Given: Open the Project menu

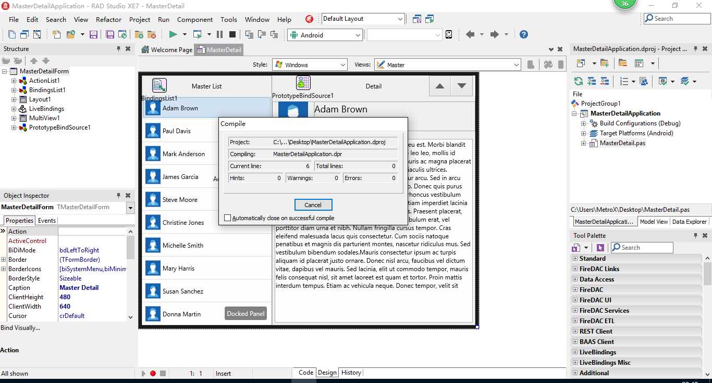Looking at the screenshot, I should pos(140,19).
